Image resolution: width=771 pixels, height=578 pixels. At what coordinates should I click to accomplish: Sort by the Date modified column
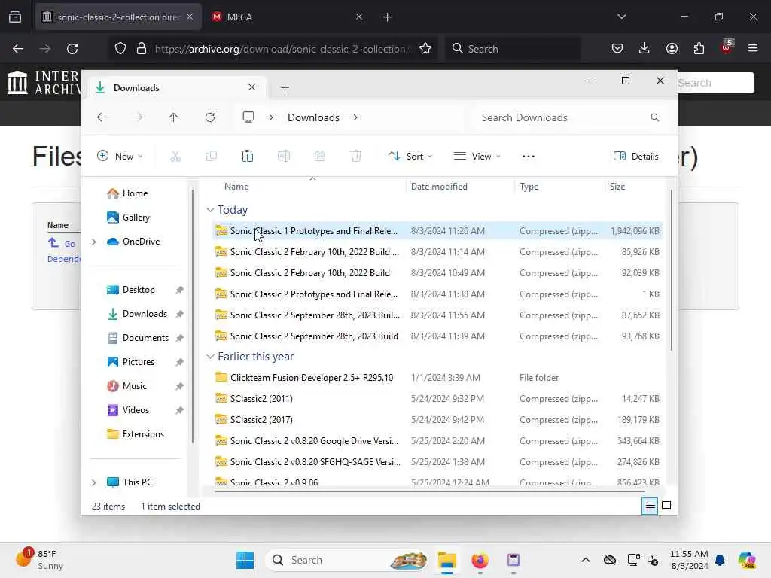439,187
